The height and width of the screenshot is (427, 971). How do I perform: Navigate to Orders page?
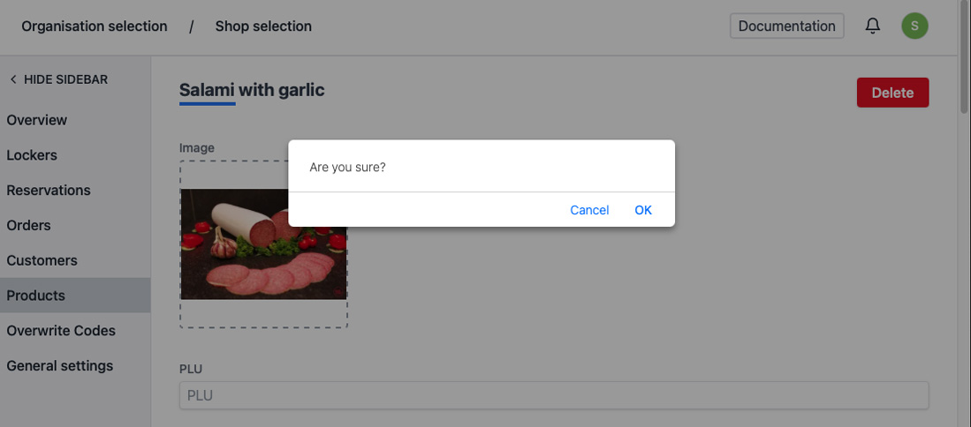tap(29, 226)
